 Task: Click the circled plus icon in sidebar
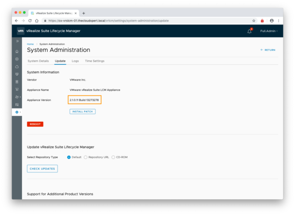point(17,59)
